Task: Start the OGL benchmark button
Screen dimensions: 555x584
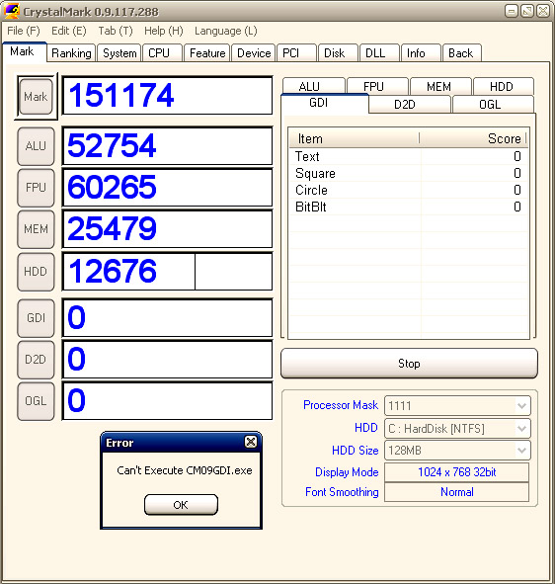Action: 36,401
